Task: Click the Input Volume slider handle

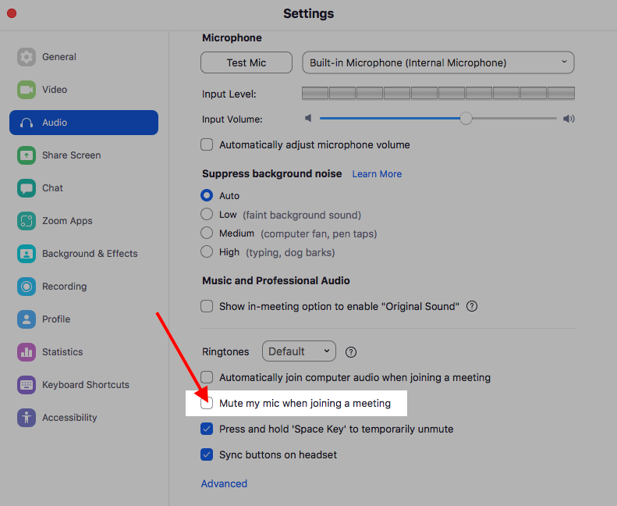Action: click(466, 119)
